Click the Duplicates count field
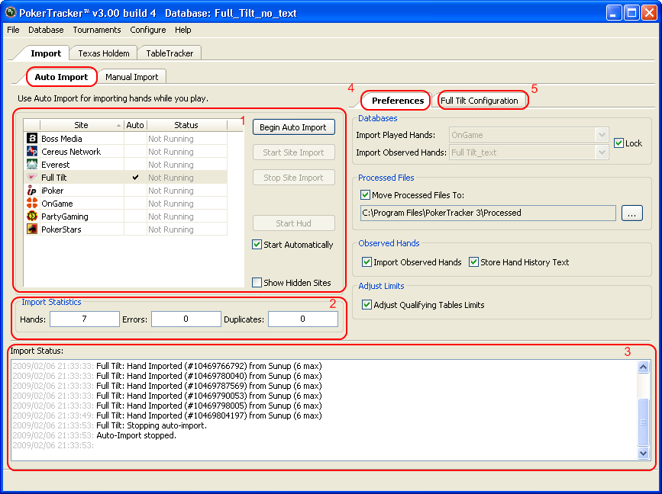This screenshot has height=494, width=662. (302, 319)
